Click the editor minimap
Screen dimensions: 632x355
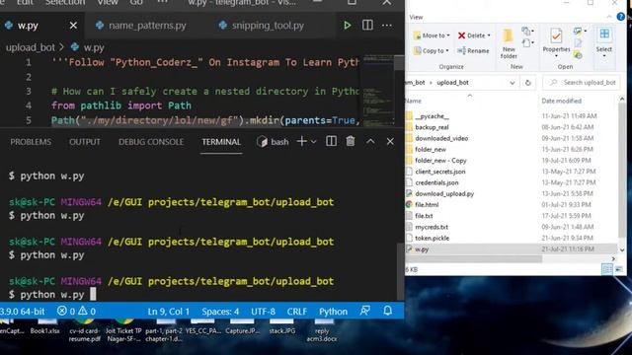point(377,91)
